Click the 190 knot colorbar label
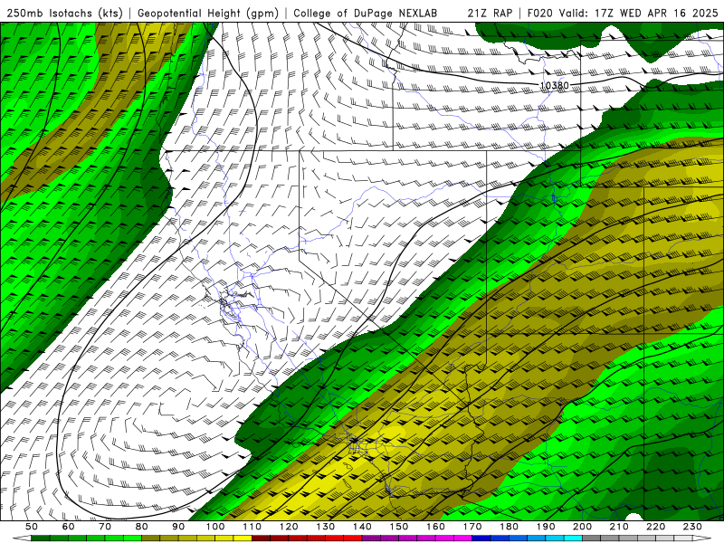Viewport: 724px width, 543px height. 547,527
